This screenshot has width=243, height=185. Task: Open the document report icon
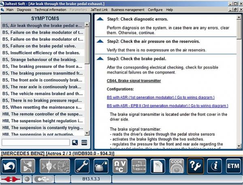pos(158,166)
